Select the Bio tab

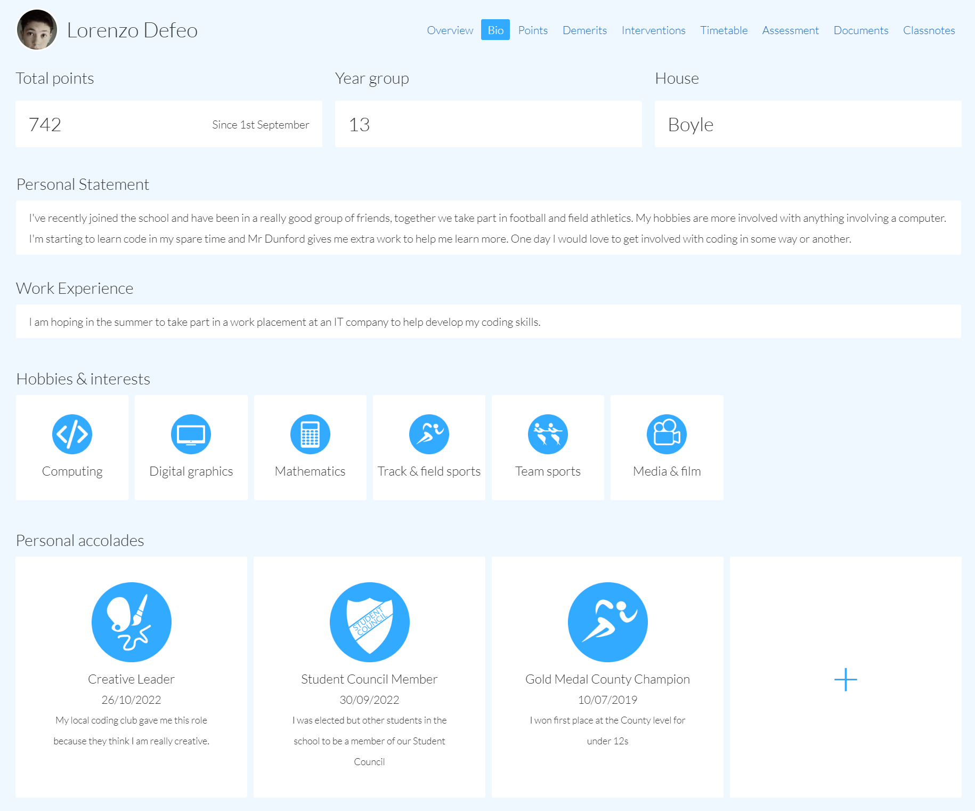coord(495,30)
